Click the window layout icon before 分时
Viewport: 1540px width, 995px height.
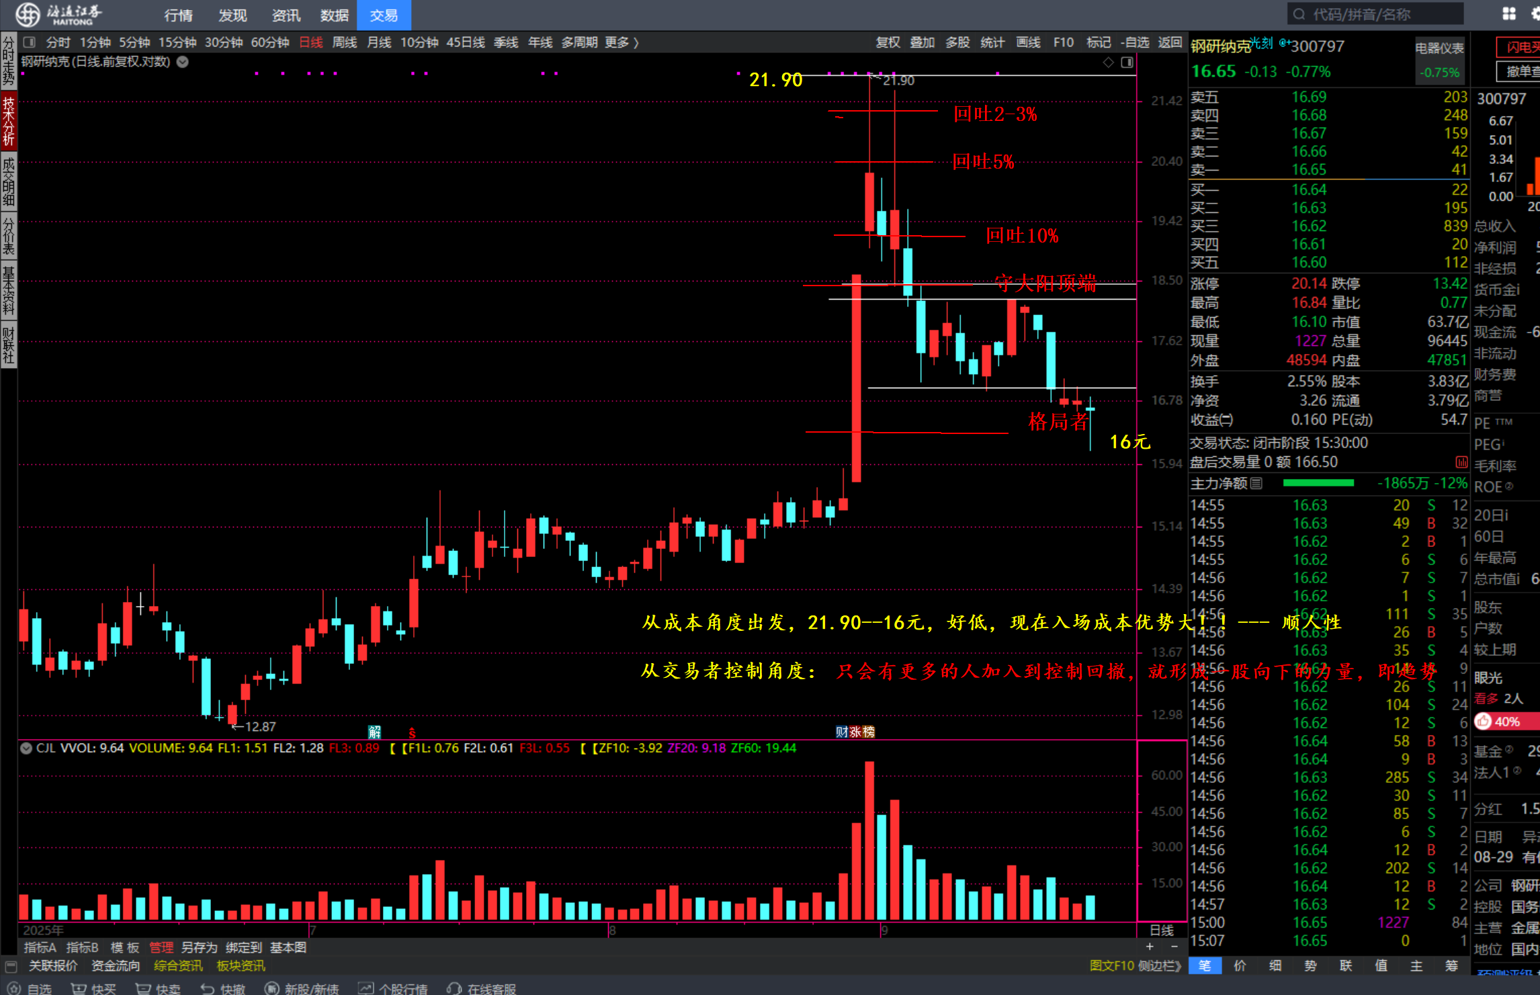29,42
